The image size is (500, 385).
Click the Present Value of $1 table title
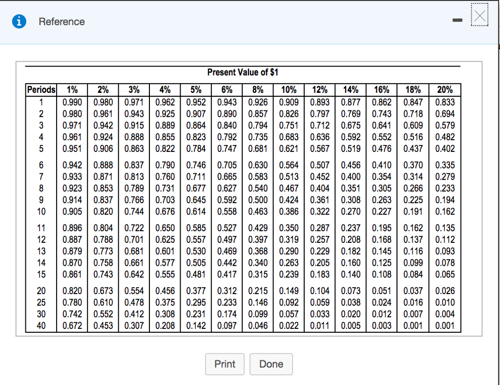pyautogui.click(x=243, y=72)
